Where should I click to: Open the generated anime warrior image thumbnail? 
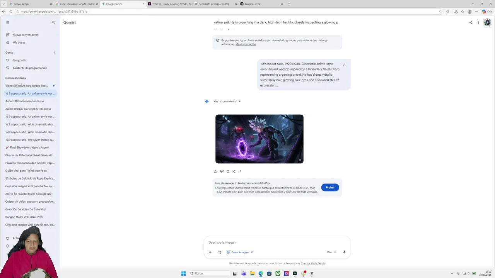(x=259, y=139)
